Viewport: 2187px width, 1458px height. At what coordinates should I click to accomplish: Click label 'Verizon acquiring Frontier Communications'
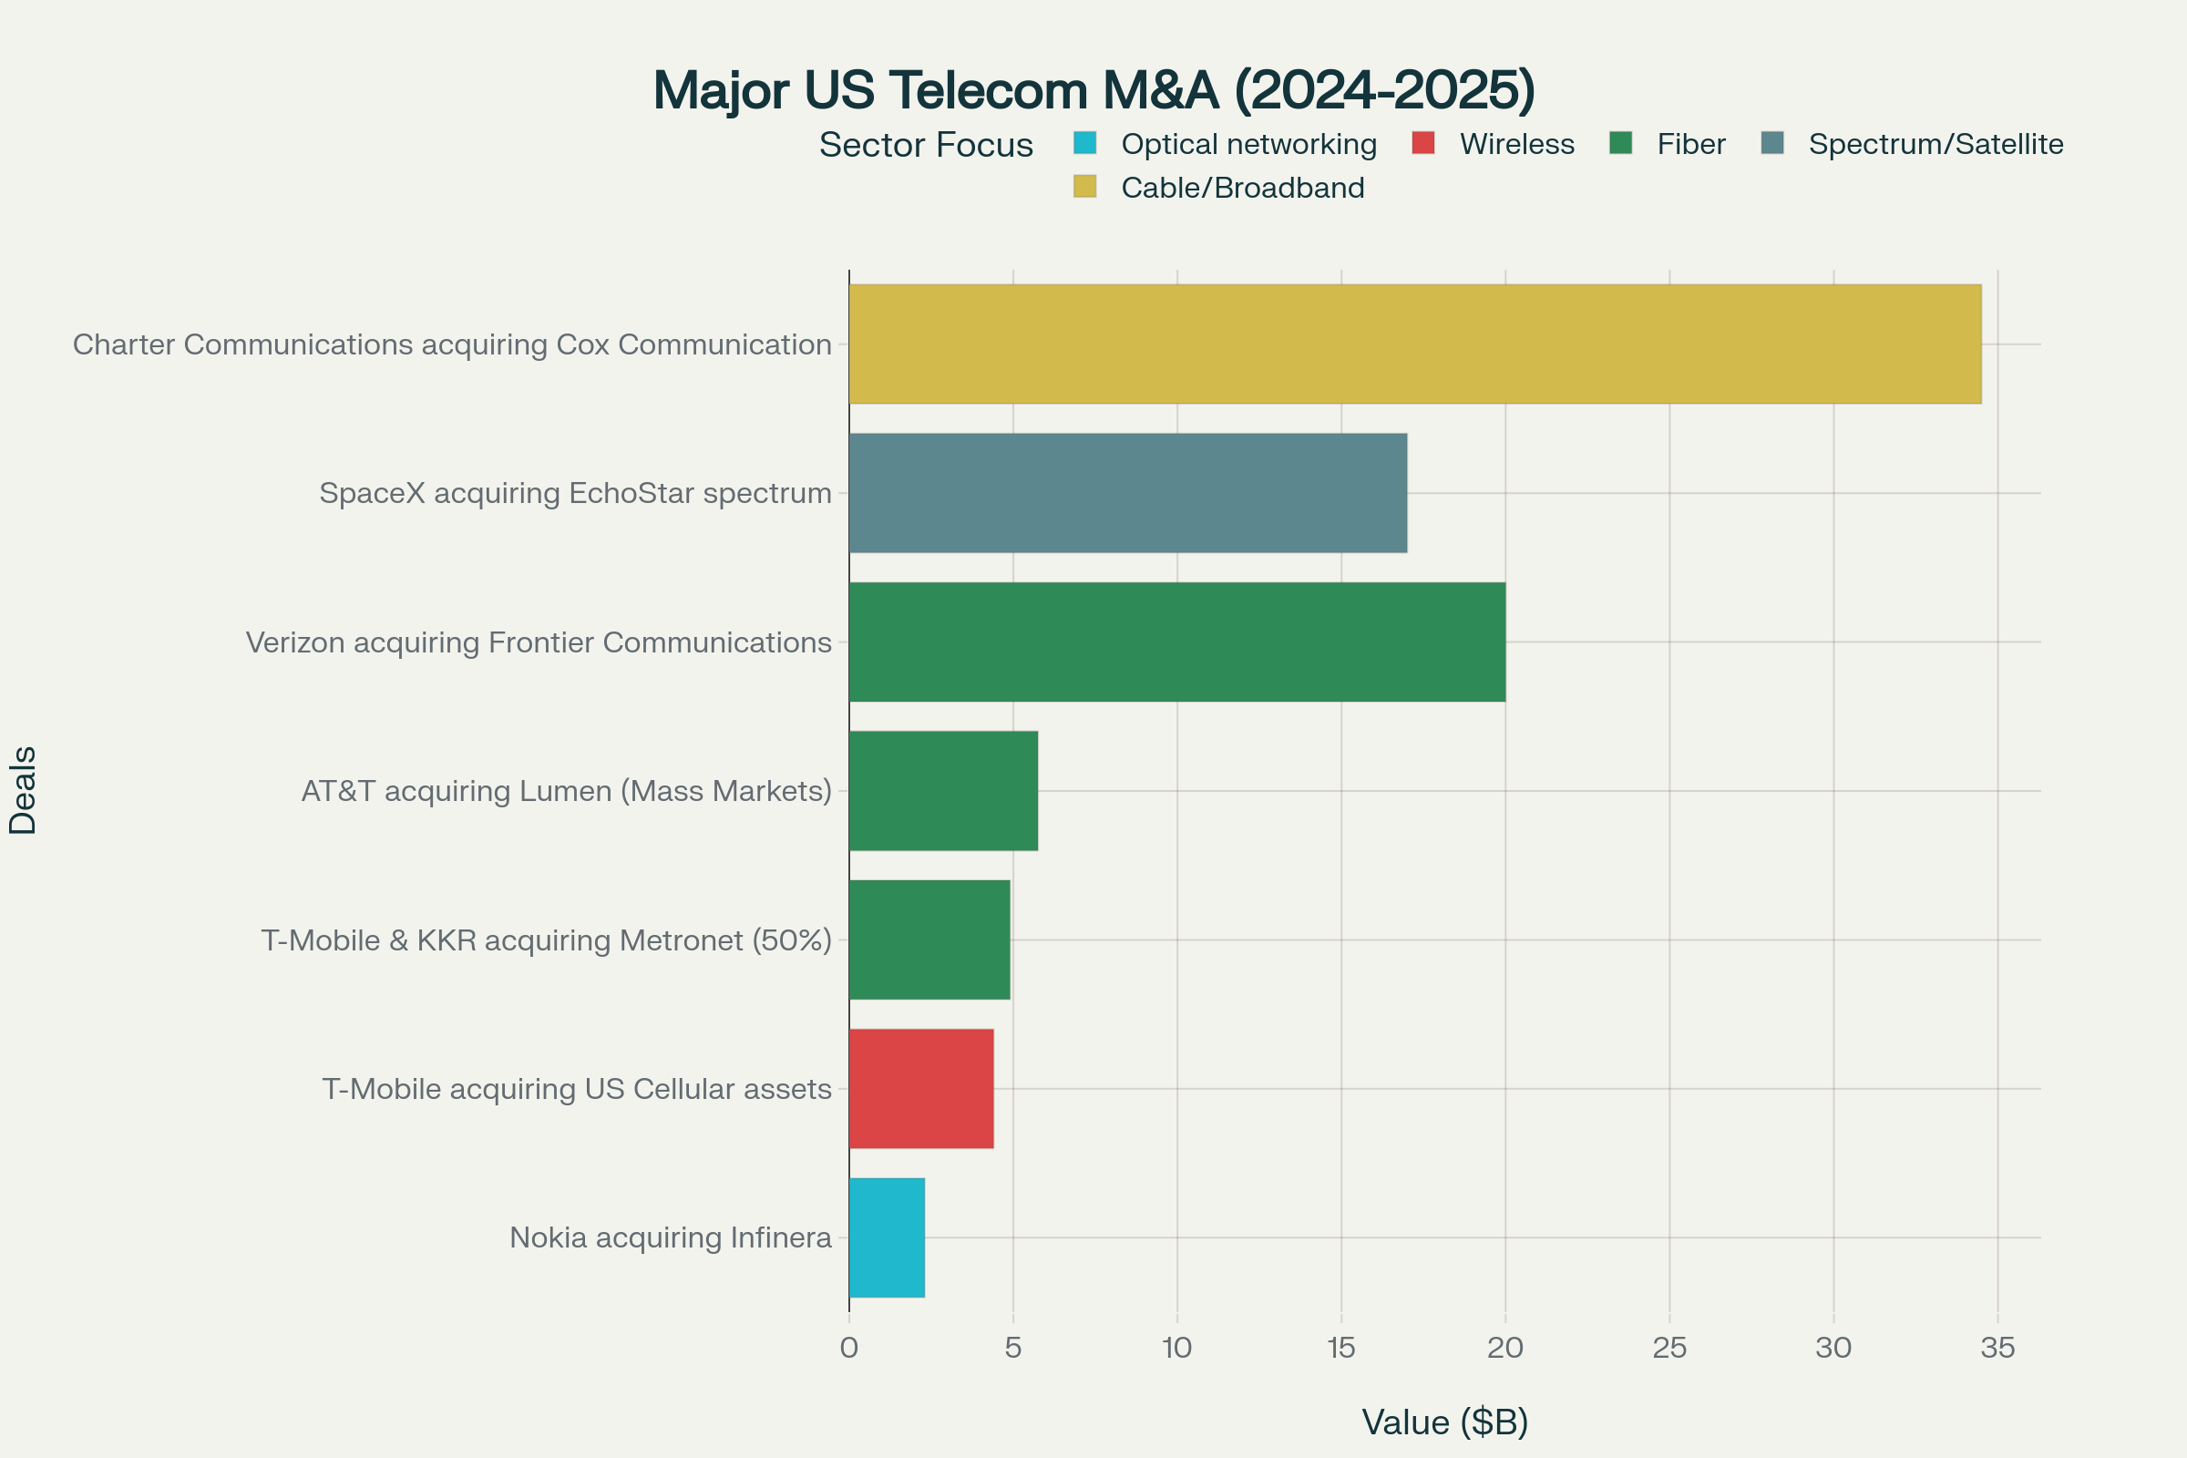click(x=539, y=642)
